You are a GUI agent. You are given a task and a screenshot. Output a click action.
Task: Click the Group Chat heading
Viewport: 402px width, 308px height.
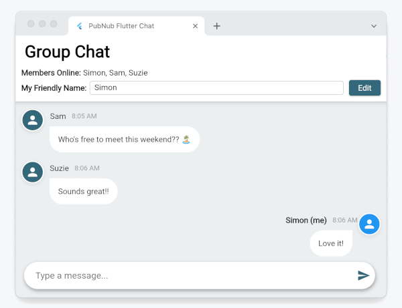point(67,52)
